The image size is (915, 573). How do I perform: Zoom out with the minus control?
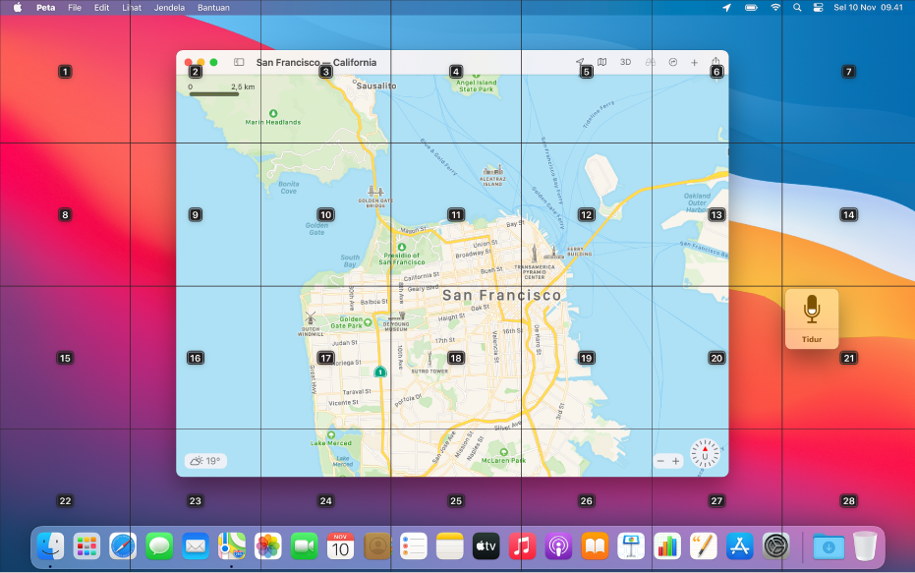click(658, 459)
